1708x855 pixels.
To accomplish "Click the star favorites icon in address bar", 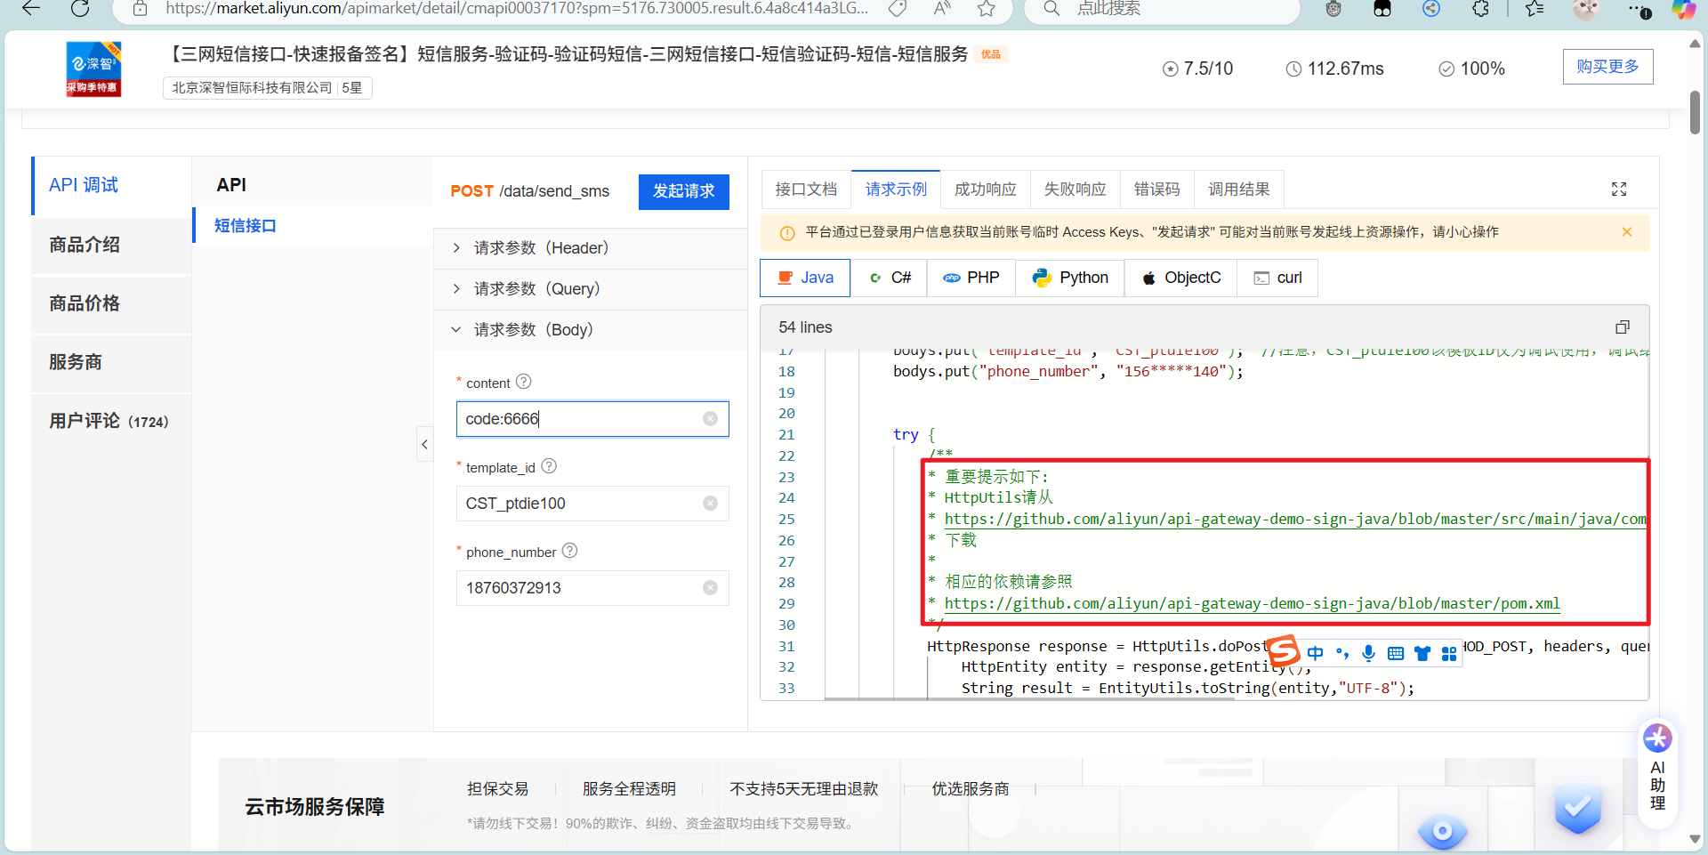I will pyautogui.click(x=986, y=8).
